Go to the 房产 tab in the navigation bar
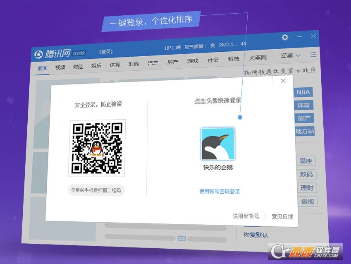Viewport: 351px width, 264px height. pos(173,62)
